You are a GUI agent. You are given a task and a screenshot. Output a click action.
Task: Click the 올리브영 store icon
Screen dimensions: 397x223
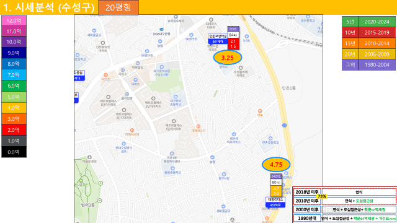point(127,94)
